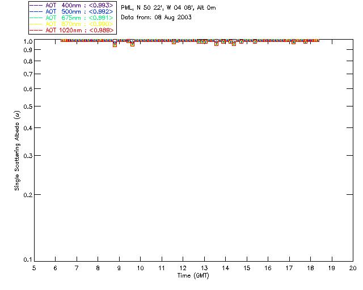Click the AOT 675nm legend entry
Image resolution: width=363 pixels, height=290 pixels.
71,18
